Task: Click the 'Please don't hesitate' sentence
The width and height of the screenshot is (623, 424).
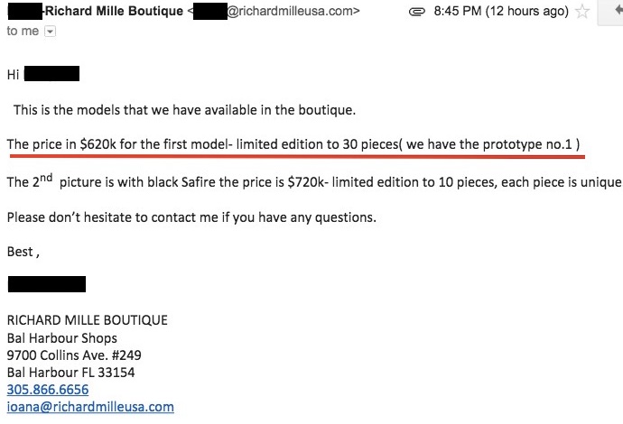Action: click(x=191, y=217)
